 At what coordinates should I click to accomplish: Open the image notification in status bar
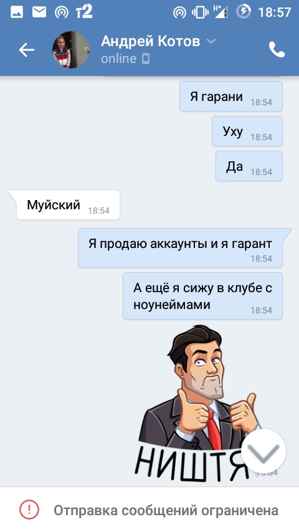click(17, 12)
